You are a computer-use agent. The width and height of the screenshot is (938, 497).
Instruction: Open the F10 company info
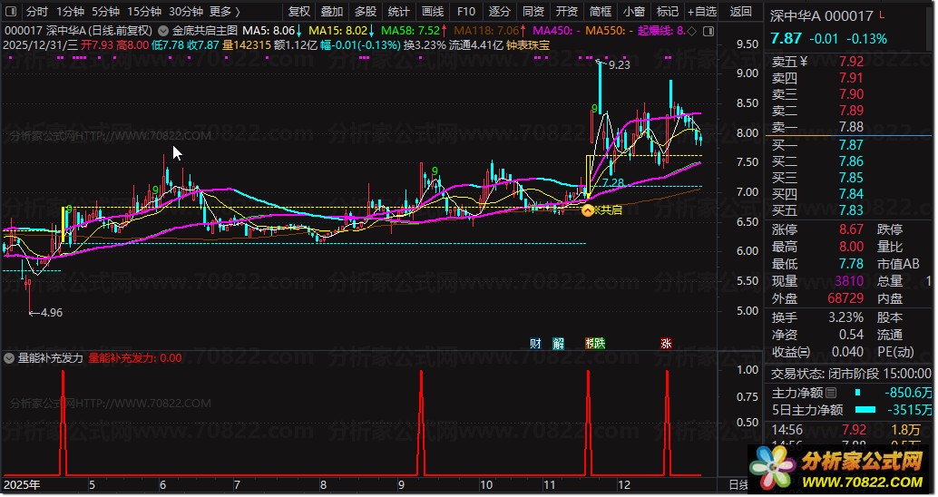point(465,12)
